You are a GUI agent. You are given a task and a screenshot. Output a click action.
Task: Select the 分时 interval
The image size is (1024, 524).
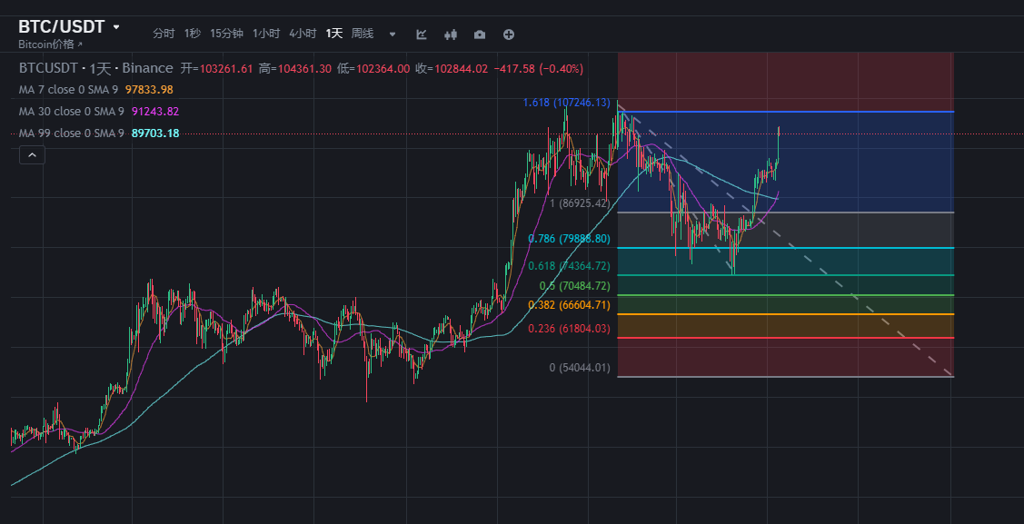coord(164,34)
